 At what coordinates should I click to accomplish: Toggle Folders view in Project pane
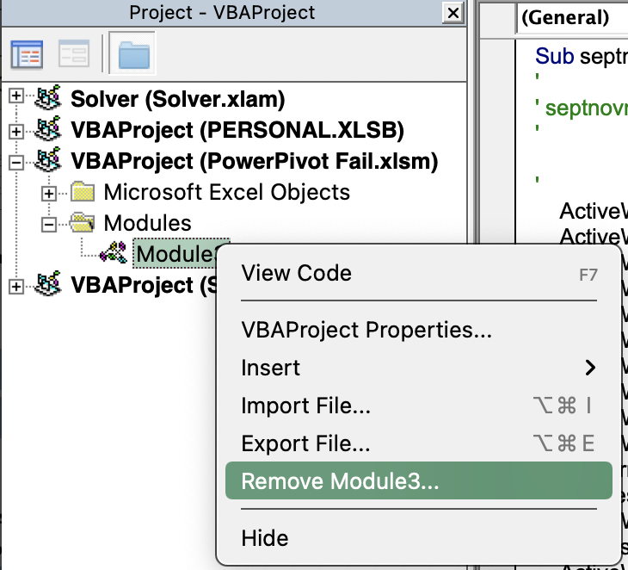132,53
